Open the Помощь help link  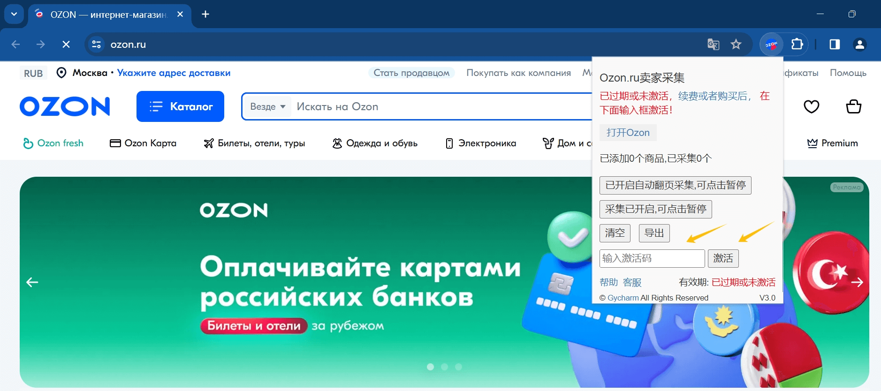click(x=848, y=73)
